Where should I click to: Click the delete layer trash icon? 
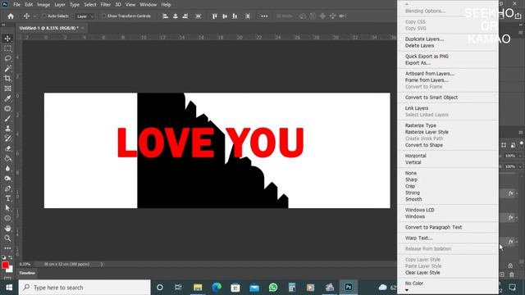512,275
